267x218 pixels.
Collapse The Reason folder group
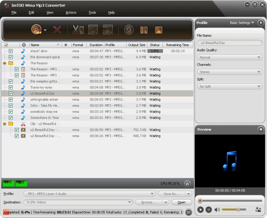click(x=4, y=63)
